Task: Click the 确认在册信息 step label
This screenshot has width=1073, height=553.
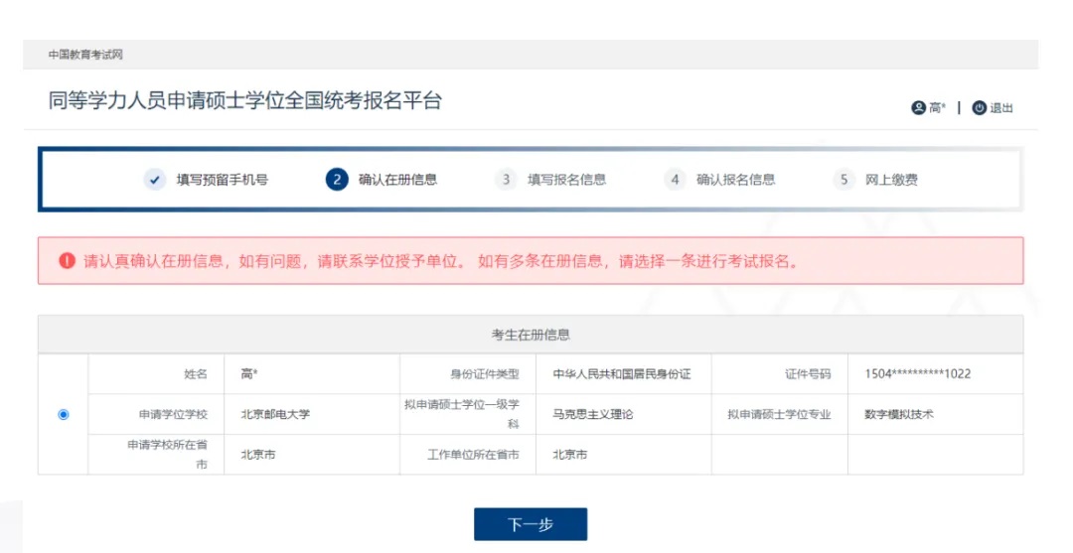Action: (x=397, y=180)
